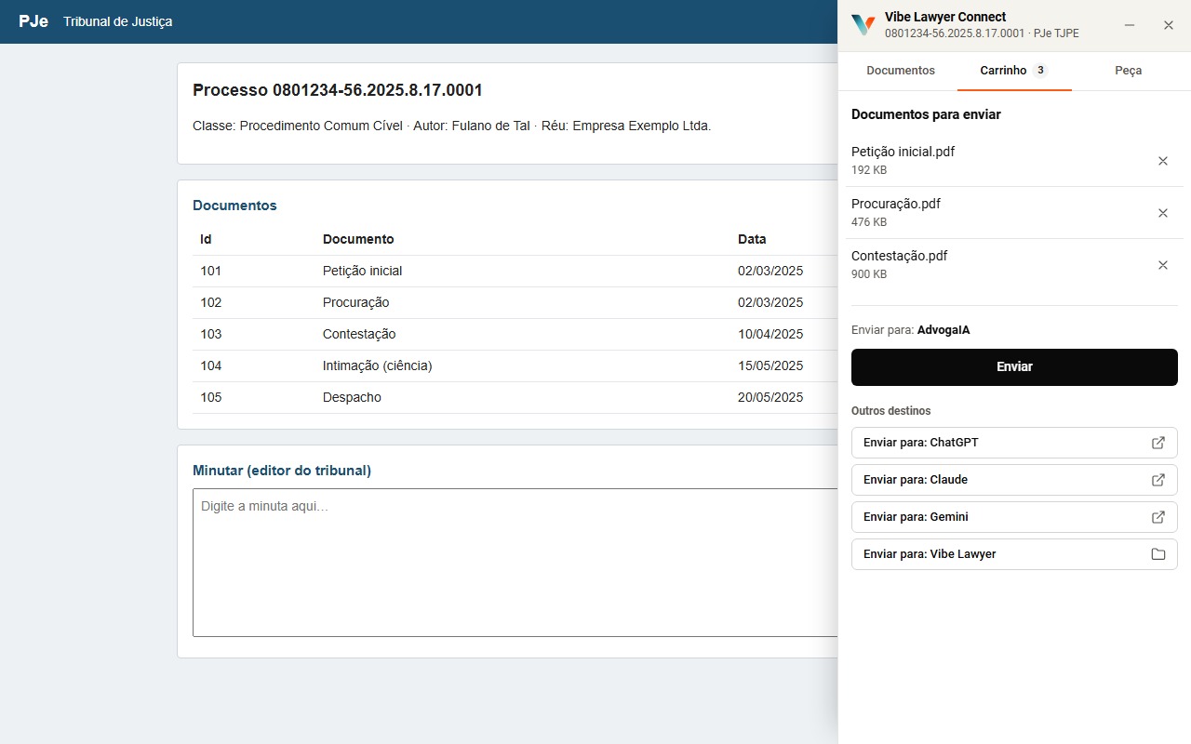Click the date 20/05/2025
This screenshot has width=1191, height=744.
(770, 398)
